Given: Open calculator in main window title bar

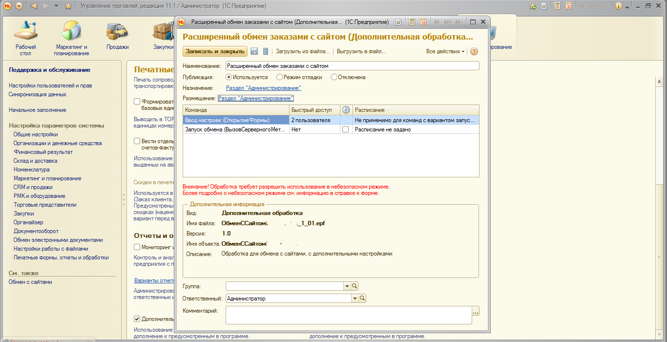Looking at the screenshot, I should coord(557,6).
